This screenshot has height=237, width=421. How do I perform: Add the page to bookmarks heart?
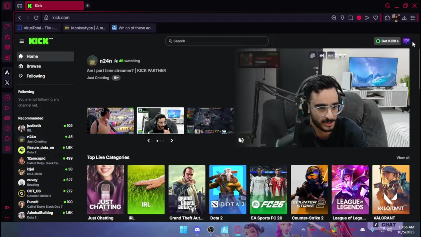(376, 18)
